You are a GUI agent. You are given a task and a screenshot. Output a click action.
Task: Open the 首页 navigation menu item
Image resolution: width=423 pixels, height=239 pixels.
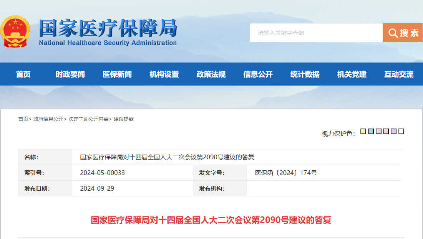(23, 74)
